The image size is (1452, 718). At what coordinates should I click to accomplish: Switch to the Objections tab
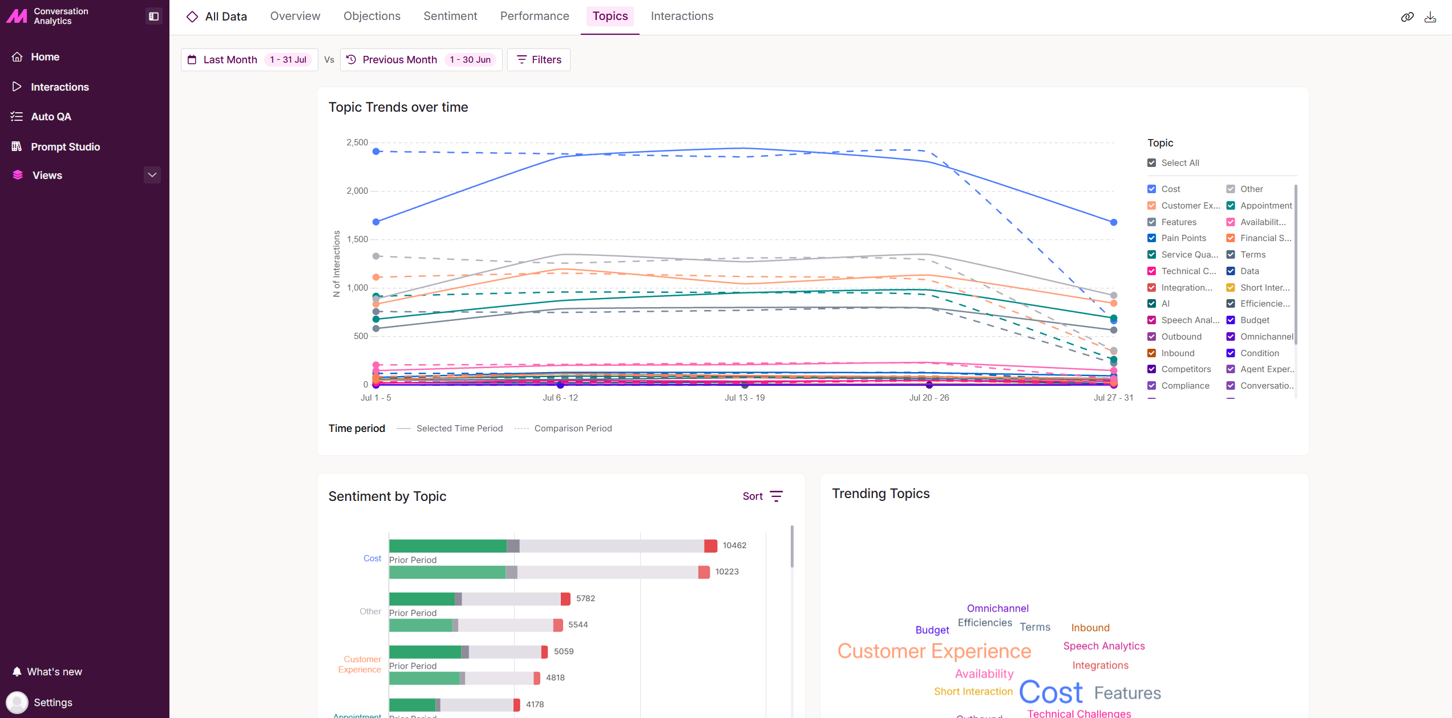372,16
